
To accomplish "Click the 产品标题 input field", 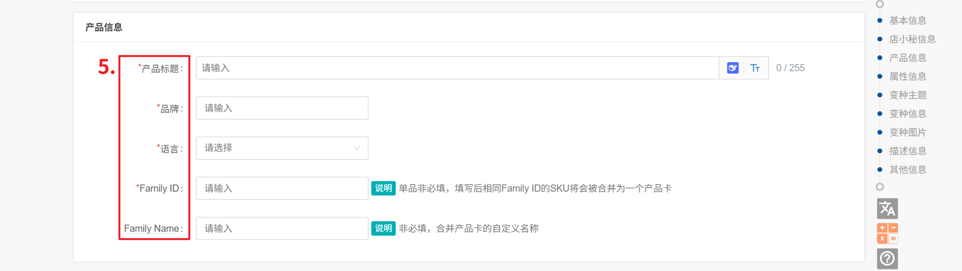I will click(457, 68).
